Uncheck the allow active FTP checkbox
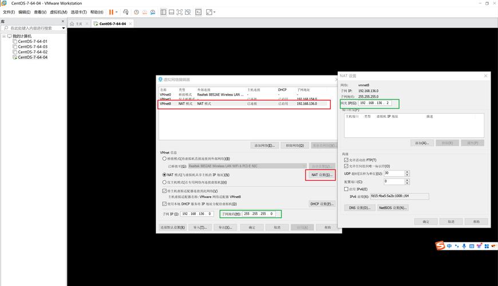 (346, 160)
